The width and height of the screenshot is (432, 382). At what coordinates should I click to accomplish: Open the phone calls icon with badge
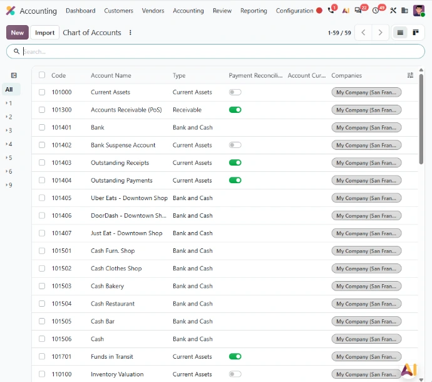pos(331,10)
